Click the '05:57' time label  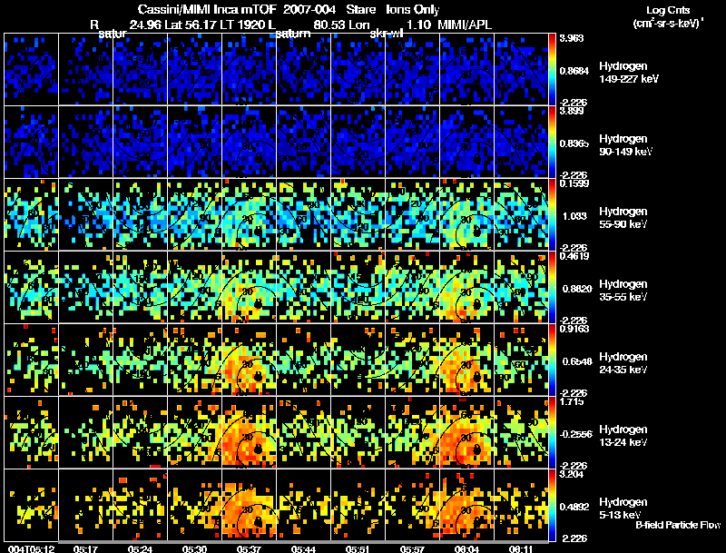(412, 549)
